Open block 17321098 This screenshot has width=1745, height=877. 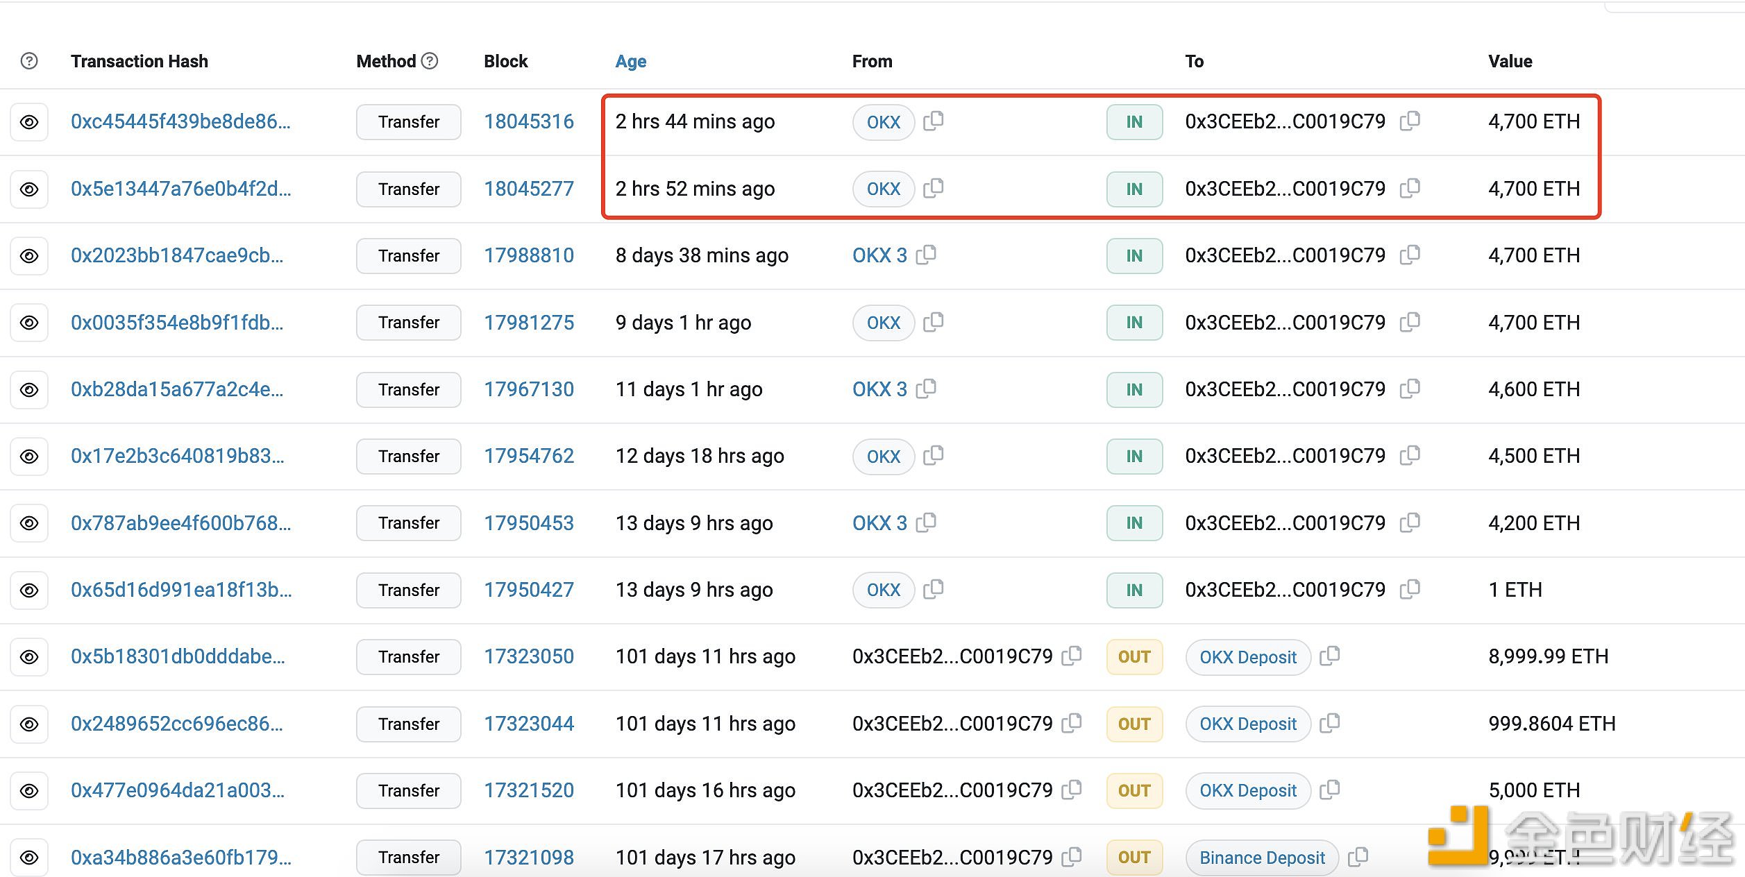pyautogui.click(x=529, y=858)
